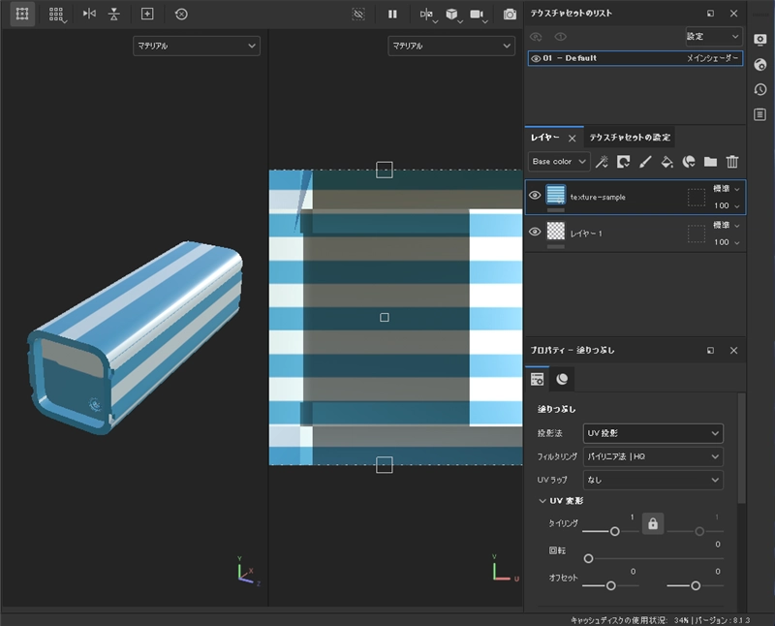Toggle horizontal mirror symmetry icon
The width and height of the screenshot is (775, 626).
pos(89,14)
